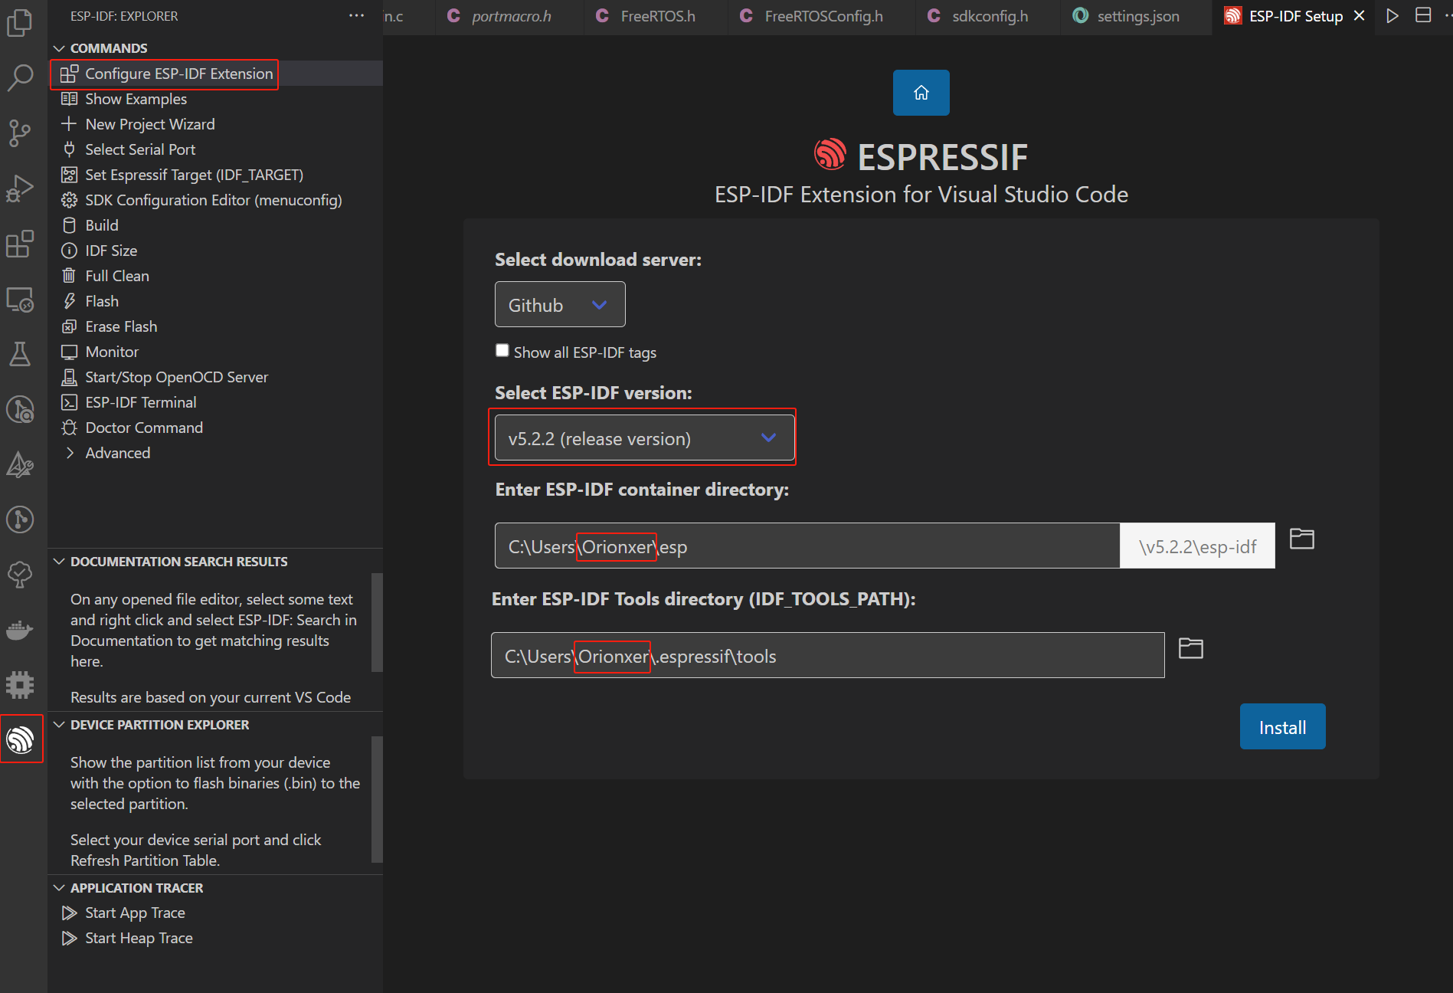Open Remote Explorer view
Screen dimensions: 1453x993
20,299
